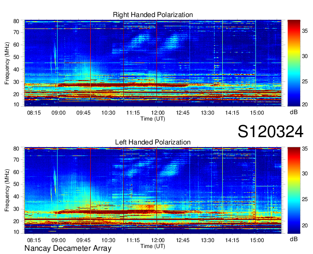Click 70 MHz tick of Left Handed plot
Image resolution: width=313 pixels, height=254 pixels.
(16, 159)
